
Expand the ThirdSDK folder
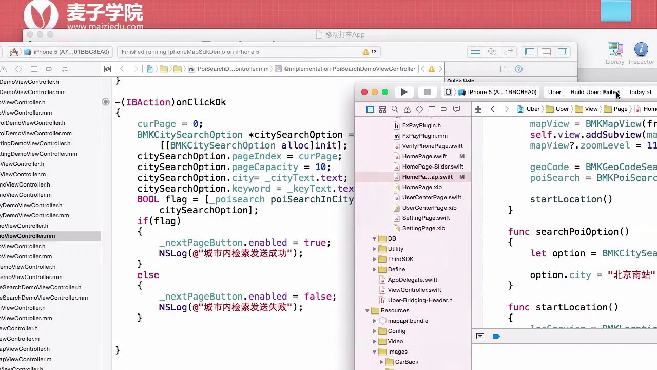(x=374, y=259)
